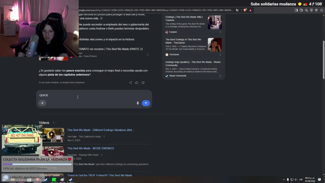
Task: Click the Nov 3, 2023 video date
Action: 74,140
